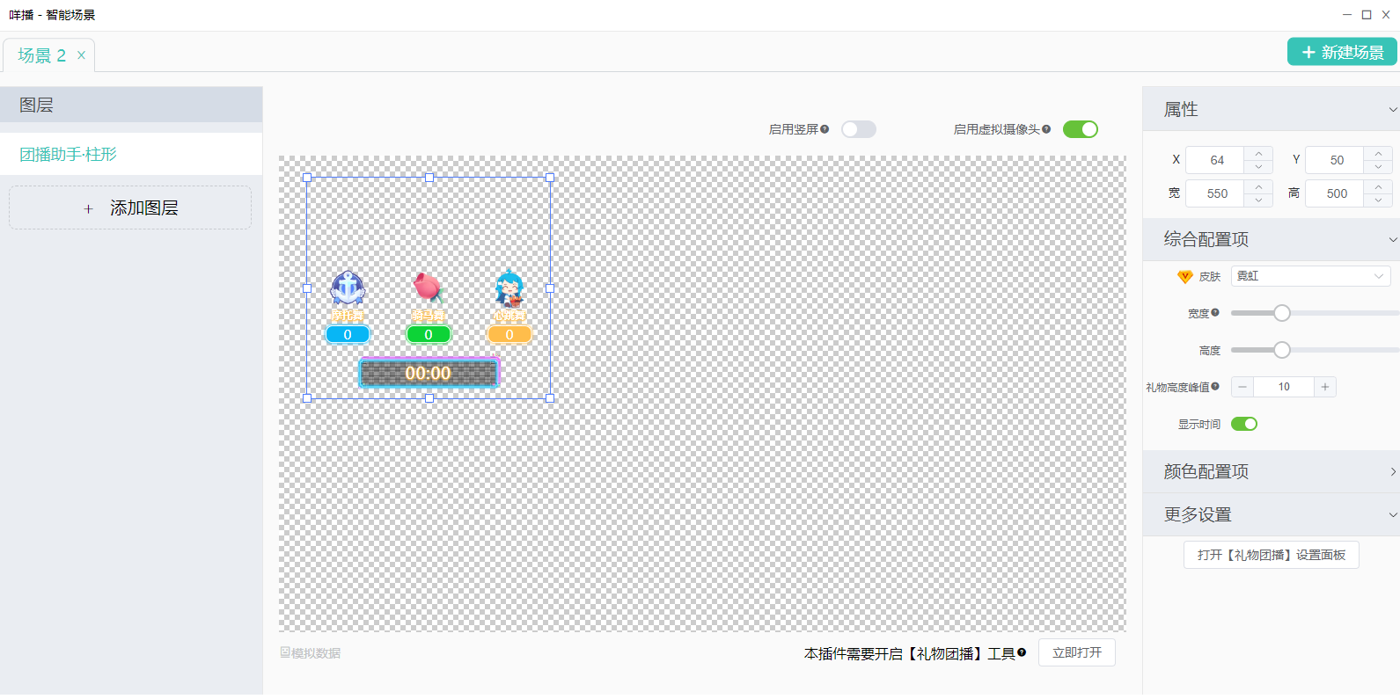The height and width of the screenshot is (699, 1400).
Task: Click the help icon beside 启用竖屏
Action: (825, 129)
